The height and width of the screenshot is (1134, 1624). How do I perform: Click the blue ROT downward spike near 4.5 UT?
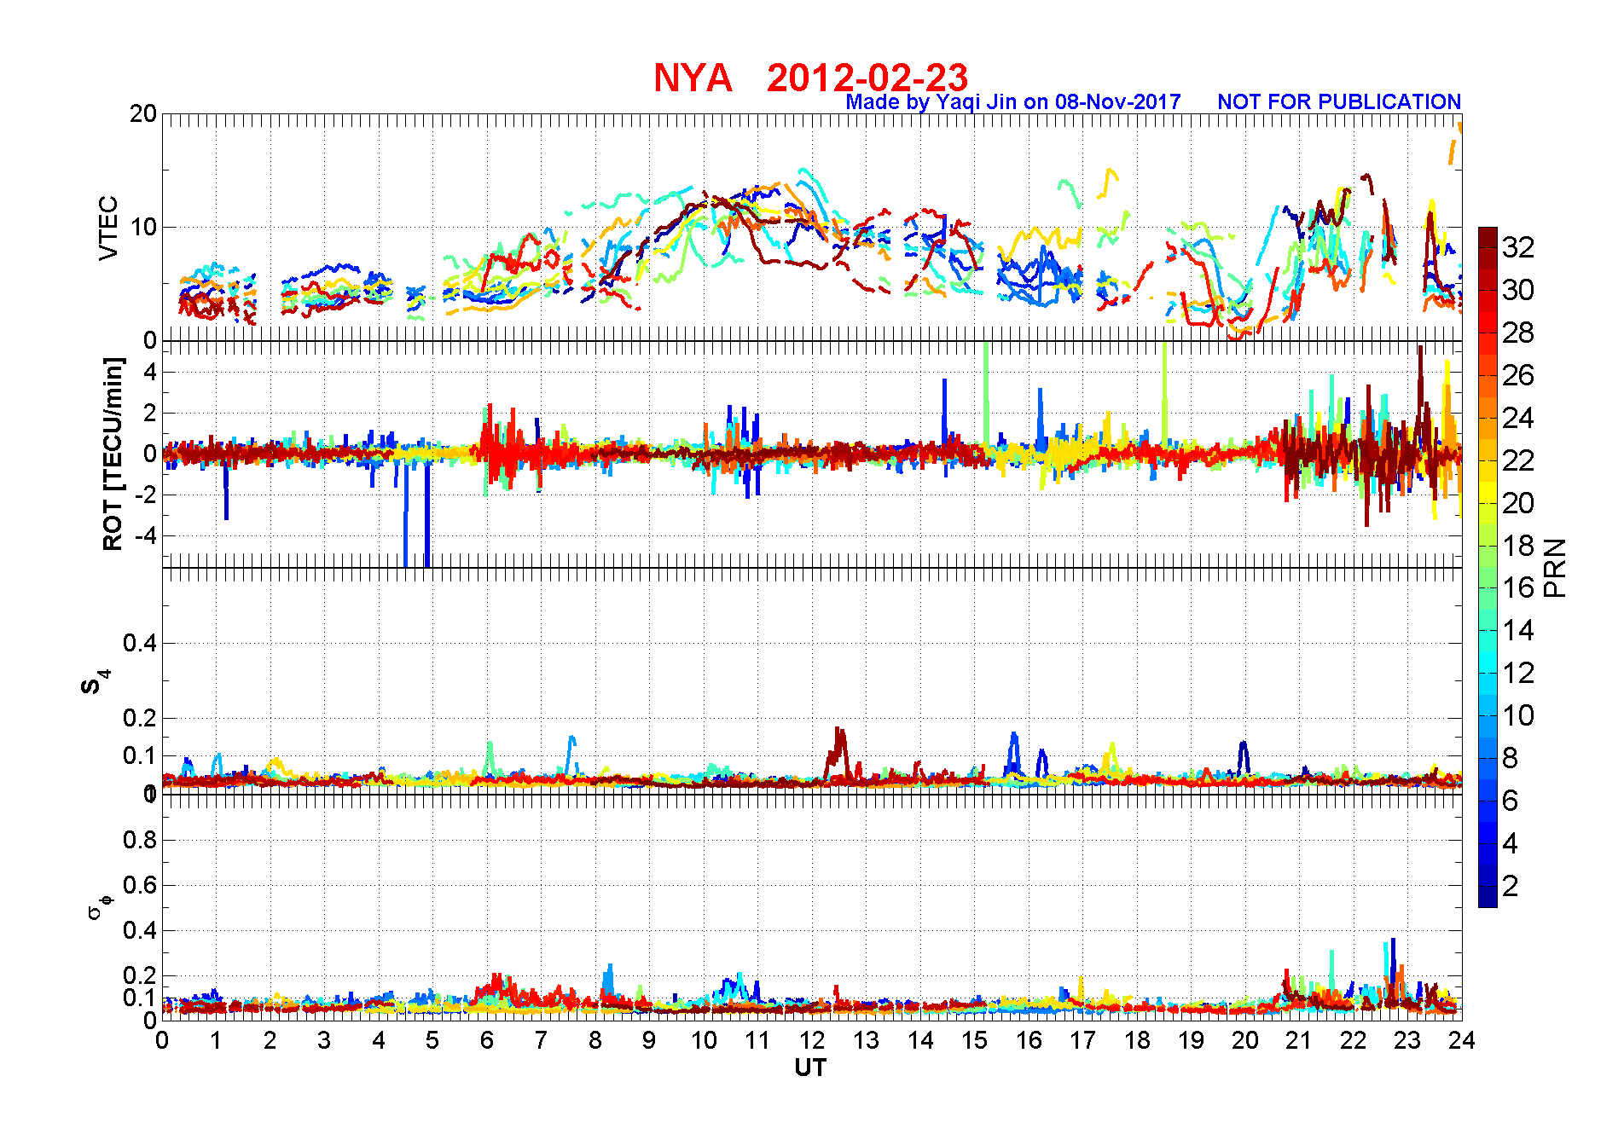click(x=406, y=512)
